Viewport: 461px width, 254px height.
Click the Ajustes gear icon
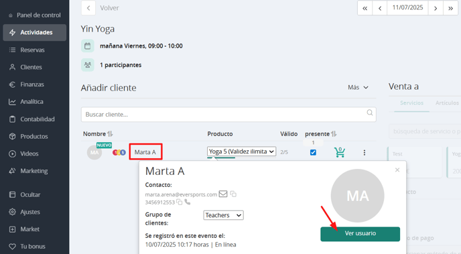click(x=12, y=212)
